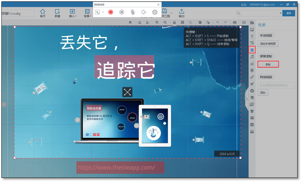Select the airplane icon in sidebar
The image size is (302, 182).
252,84
